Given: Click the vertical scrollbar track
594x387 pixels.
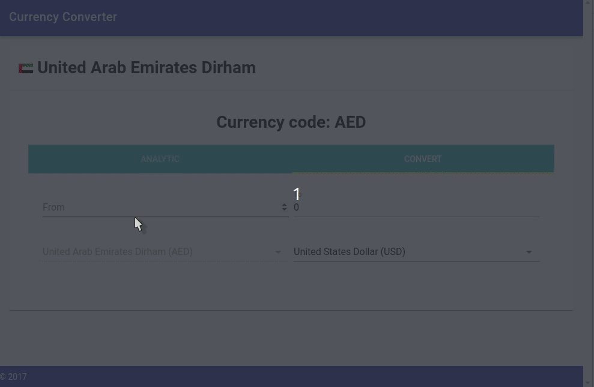Looking at the screenshot, I should click(589, 193).
